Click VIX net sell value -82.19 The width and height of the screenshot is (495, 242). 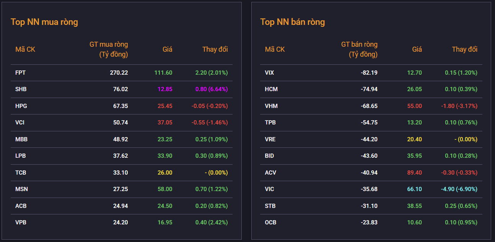point(369,73)
